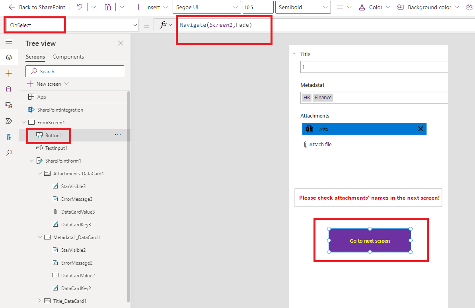Open the Semibold font weight dropdown
This screenshot has width=475, height=308.
(x=303, y=7)
